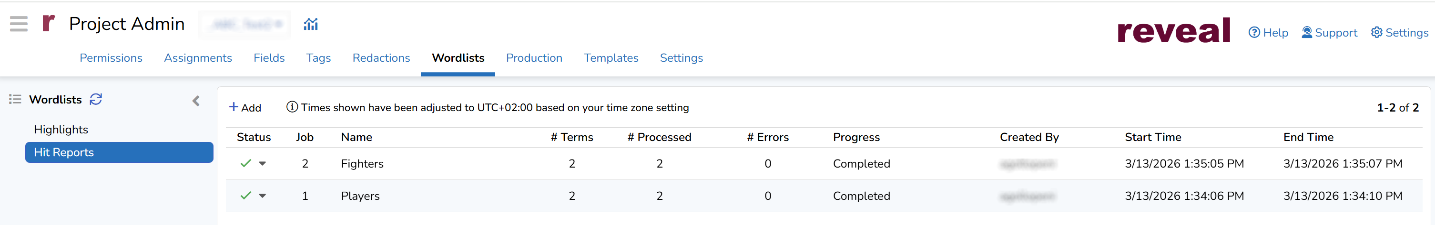The image size is (1435, 225).
Task: Switch to the Production tab
Action: coord(534,57)
